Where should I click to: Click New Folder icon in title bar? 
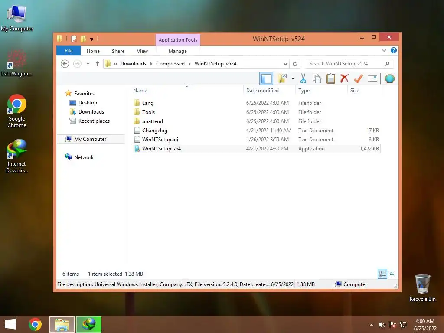pyautogui.click(x=83, y=39)
